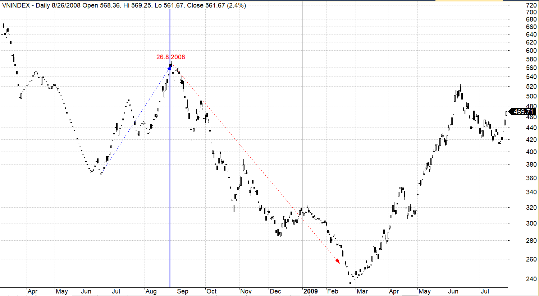Screen dimensions: 539x296
Task: Select the blue vertical date marker line
Action: [x=170, y=180]
